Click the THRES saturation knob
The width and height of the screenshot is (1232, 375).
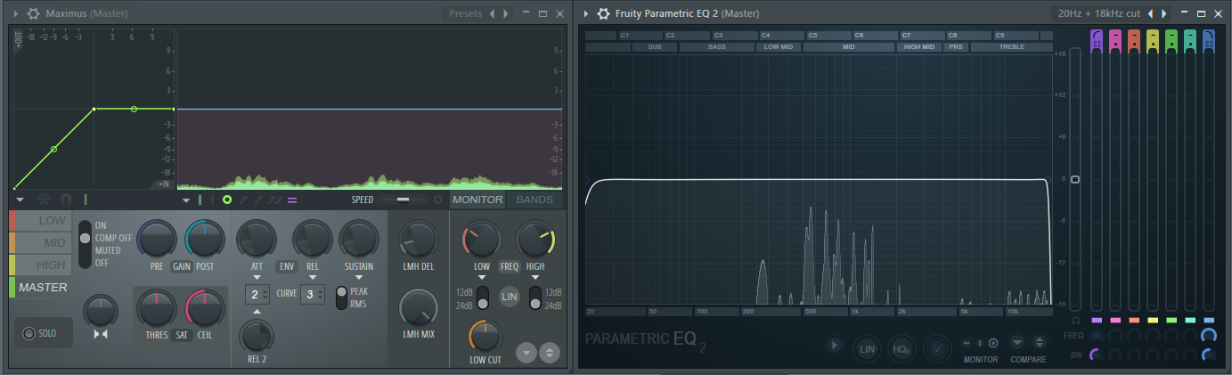(x=157, y=309)
